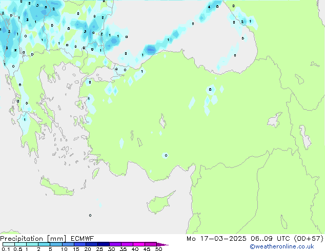Click the '06..09 UTC' time label
325x251 pixels.
[x=270, y=239]
